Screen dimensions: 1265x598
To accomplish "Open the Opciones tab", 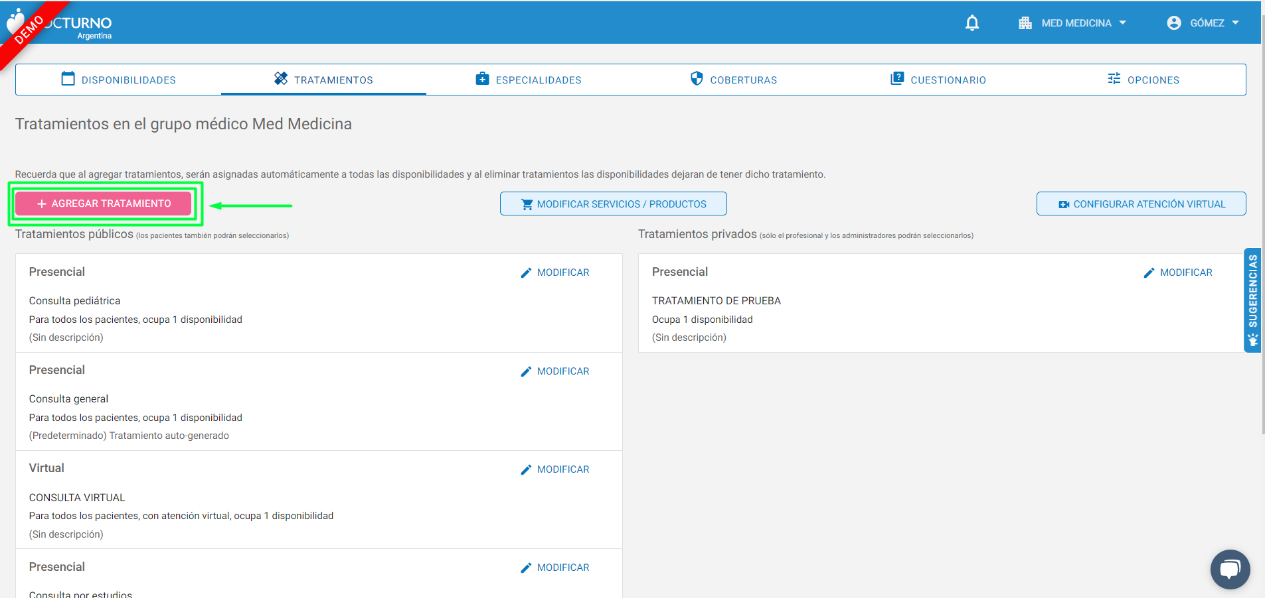I will [1143, 80].
